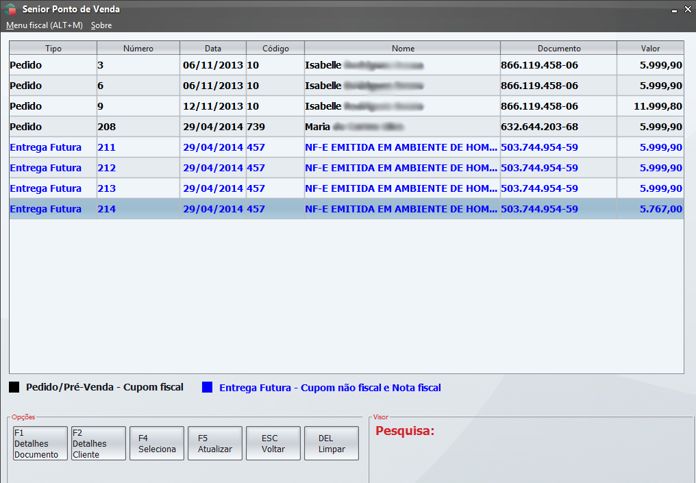Sort by the Data column header
Image resolution: width=696 pixels, height=483 pixels.
point(213,48)
